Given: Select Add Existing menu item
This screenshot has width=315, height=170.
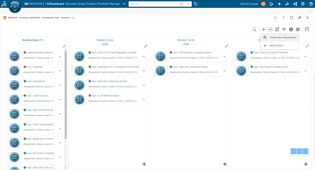Looking at the screenshot, I should [x=280, y=45].
